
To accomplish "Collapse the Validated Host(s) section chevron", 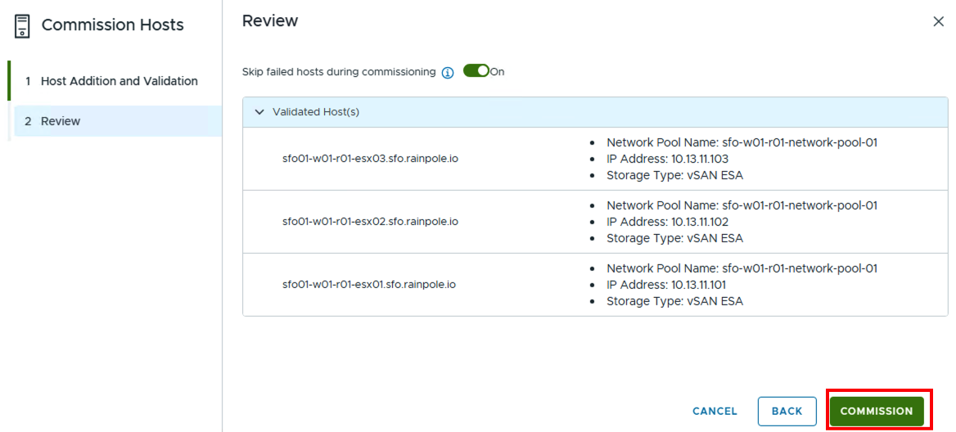I will [259, 112].
